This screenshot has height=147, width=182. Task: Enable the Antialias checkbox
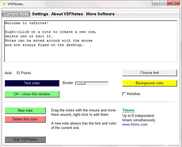point(124,94)
